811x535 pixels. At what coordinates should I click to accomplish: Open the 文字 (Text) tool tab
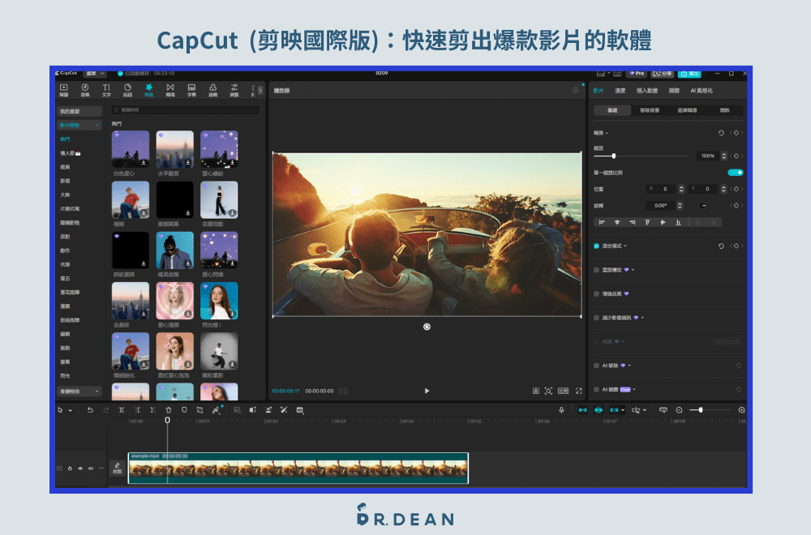[106, 90]
